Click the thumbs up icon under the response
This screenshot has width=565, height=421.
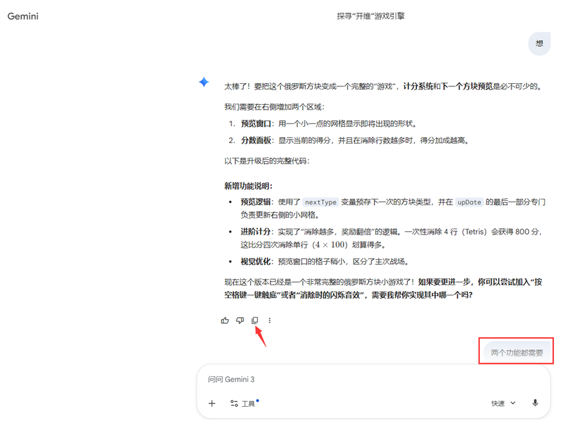pos(225,320)
